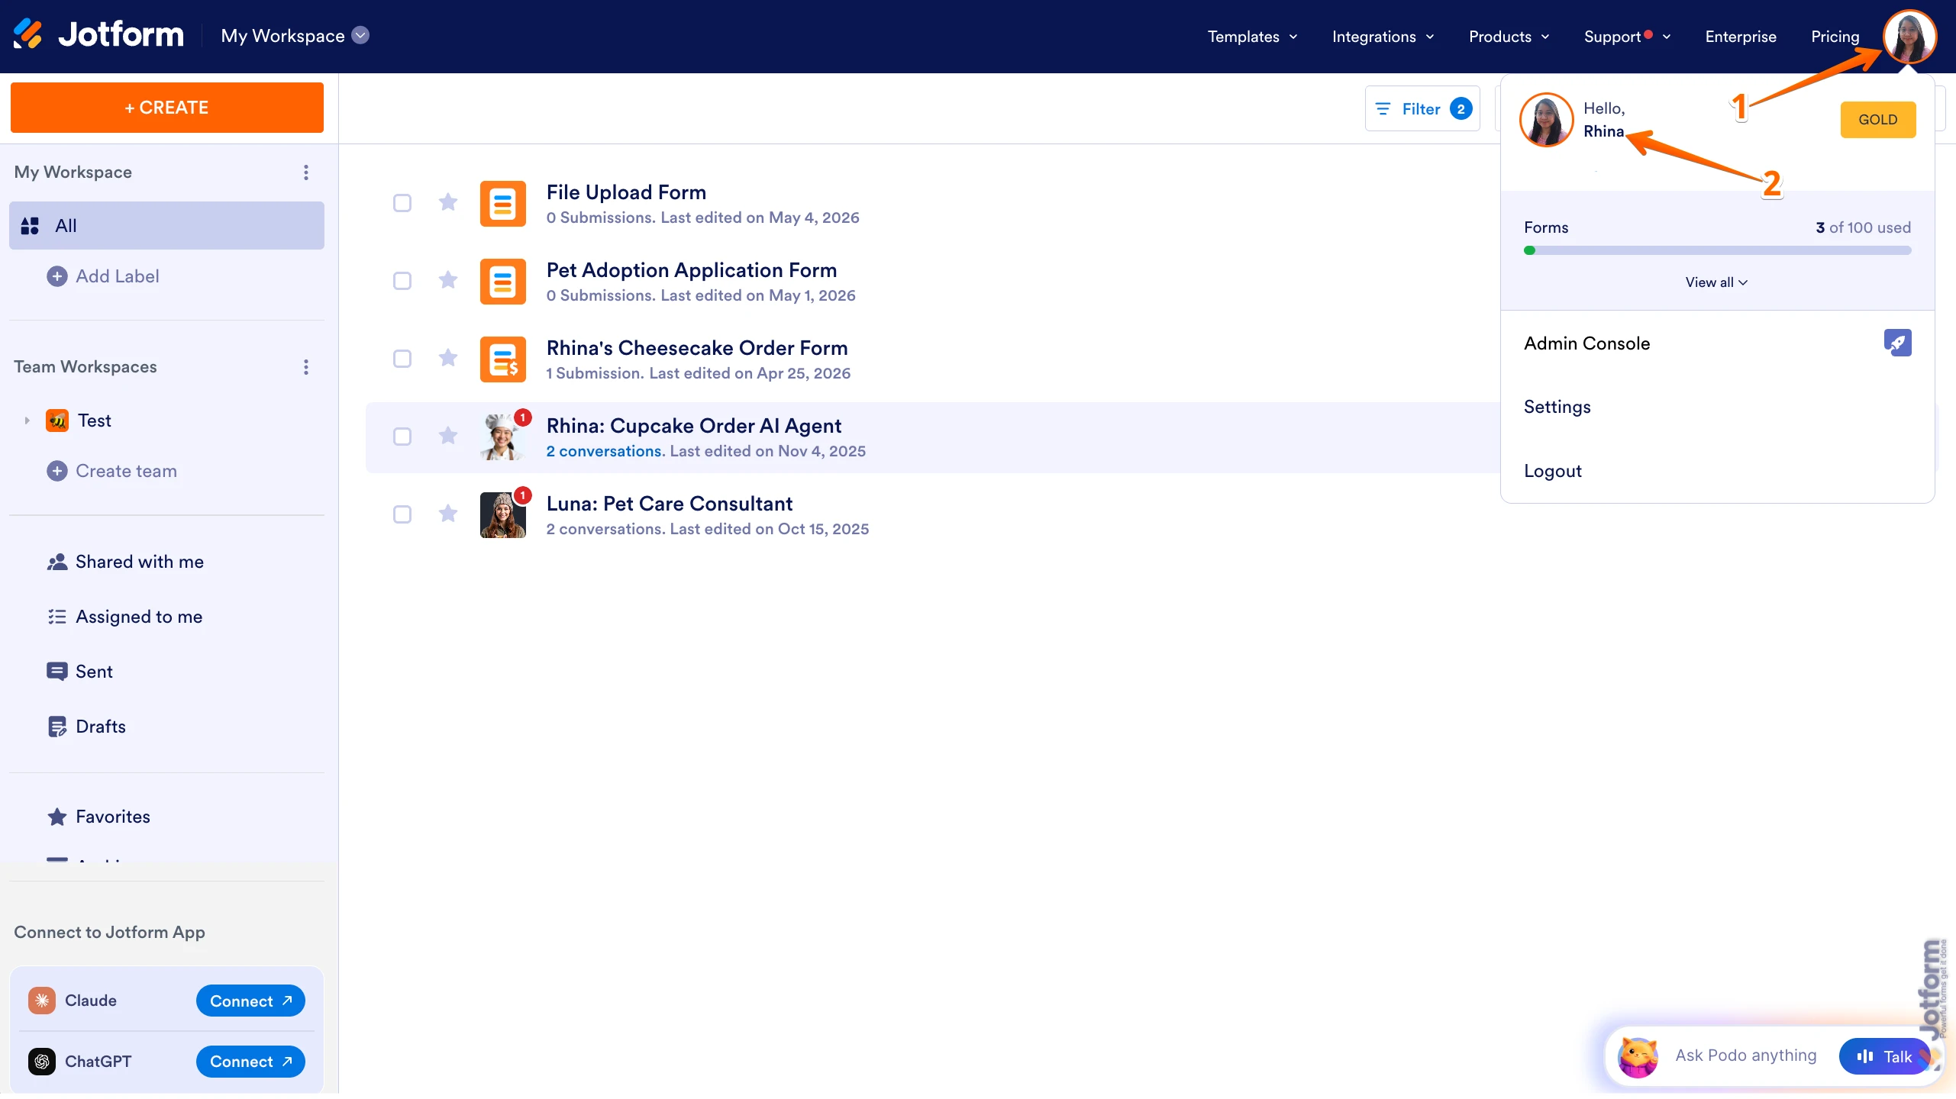The width and height of the screenshot is (1956, 1099).
Task: Star the Pet Adoption Application Form
Action: coord(448,280)
